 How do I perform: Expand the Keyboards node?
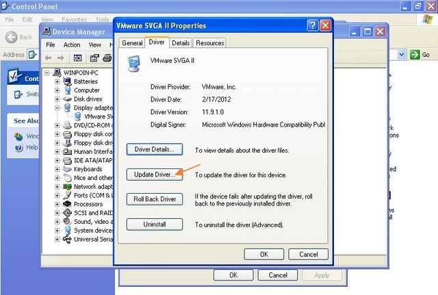[57, 169]
